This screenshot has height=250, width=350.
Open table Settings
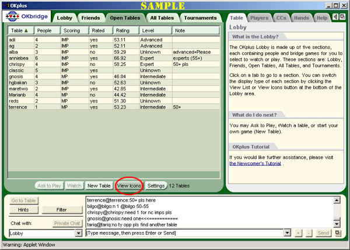(x=156, y=186)
